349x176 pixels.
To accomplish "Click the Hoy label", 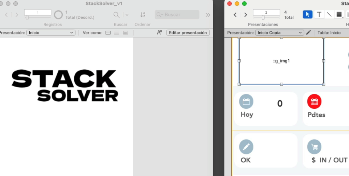I will click(x=247, y=115).
